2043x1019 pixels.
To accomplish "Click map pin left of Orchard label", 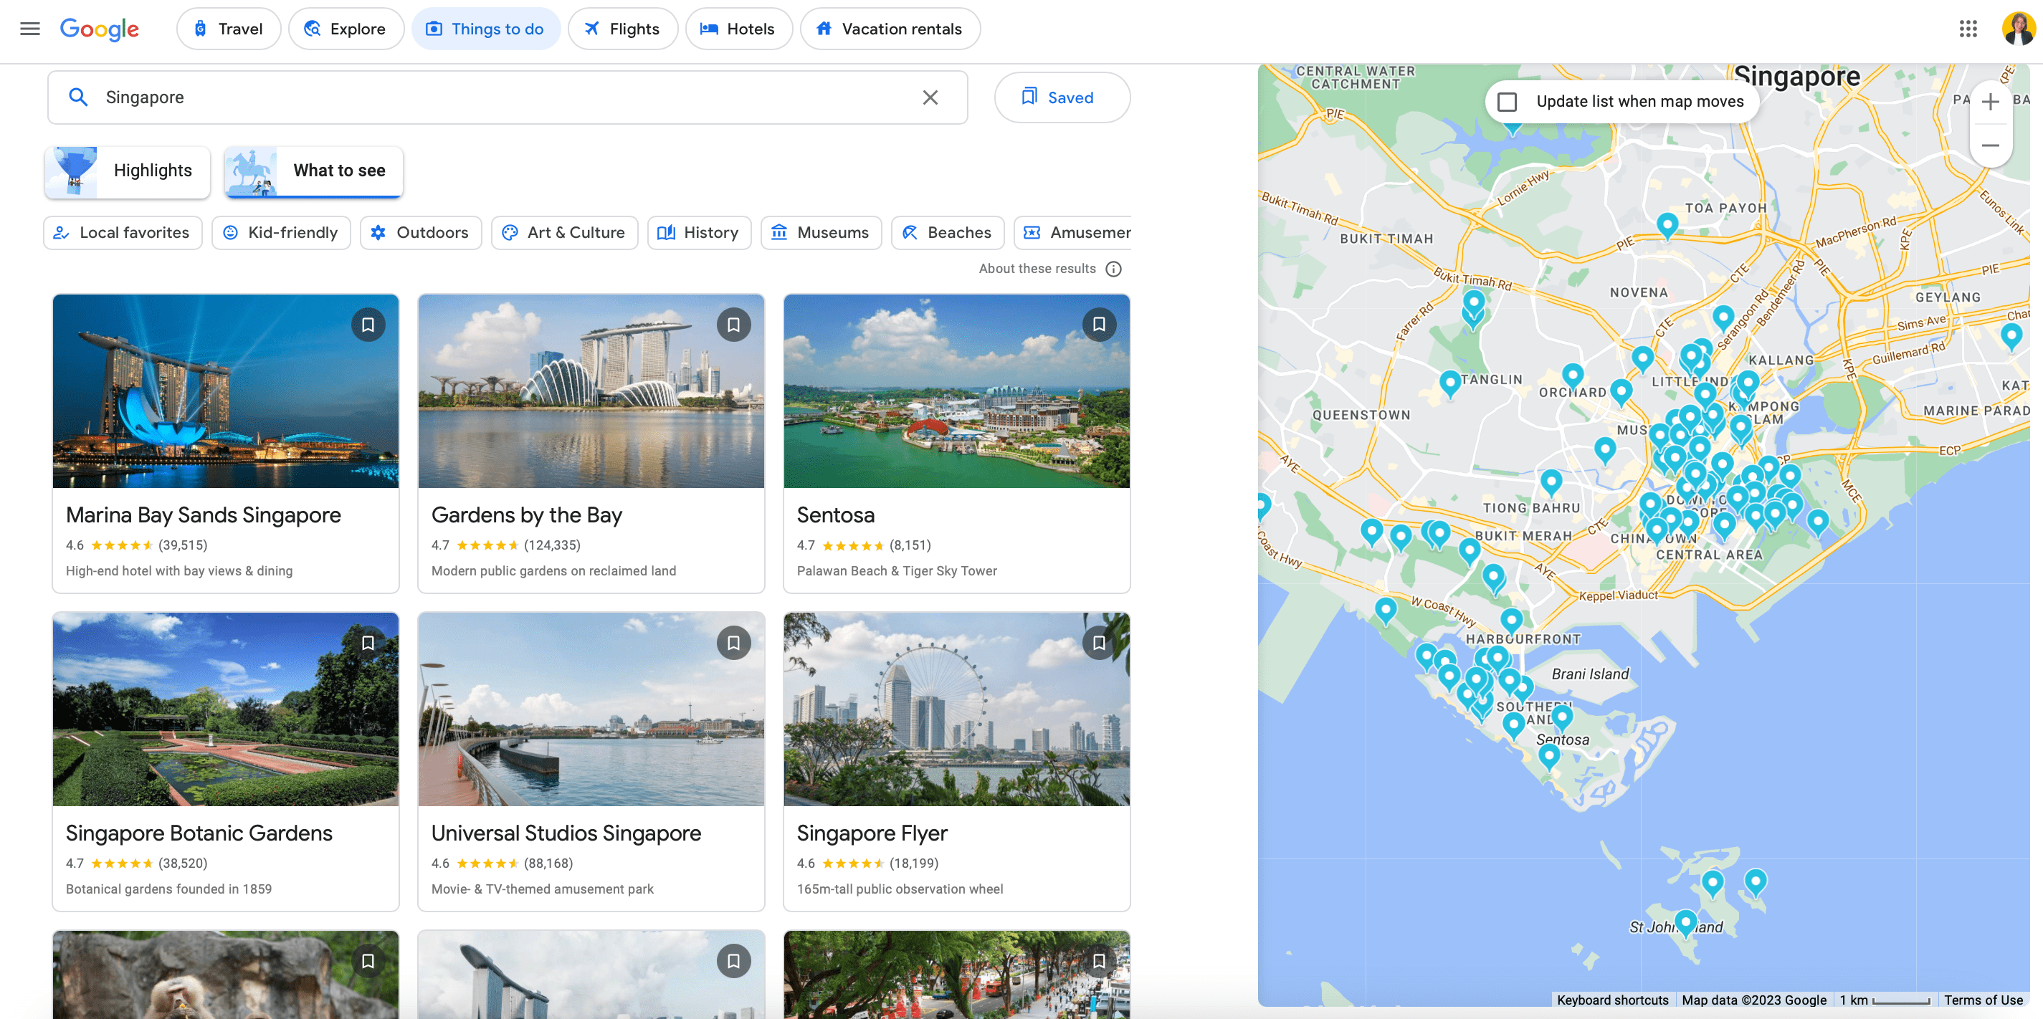I will 1572,376.
